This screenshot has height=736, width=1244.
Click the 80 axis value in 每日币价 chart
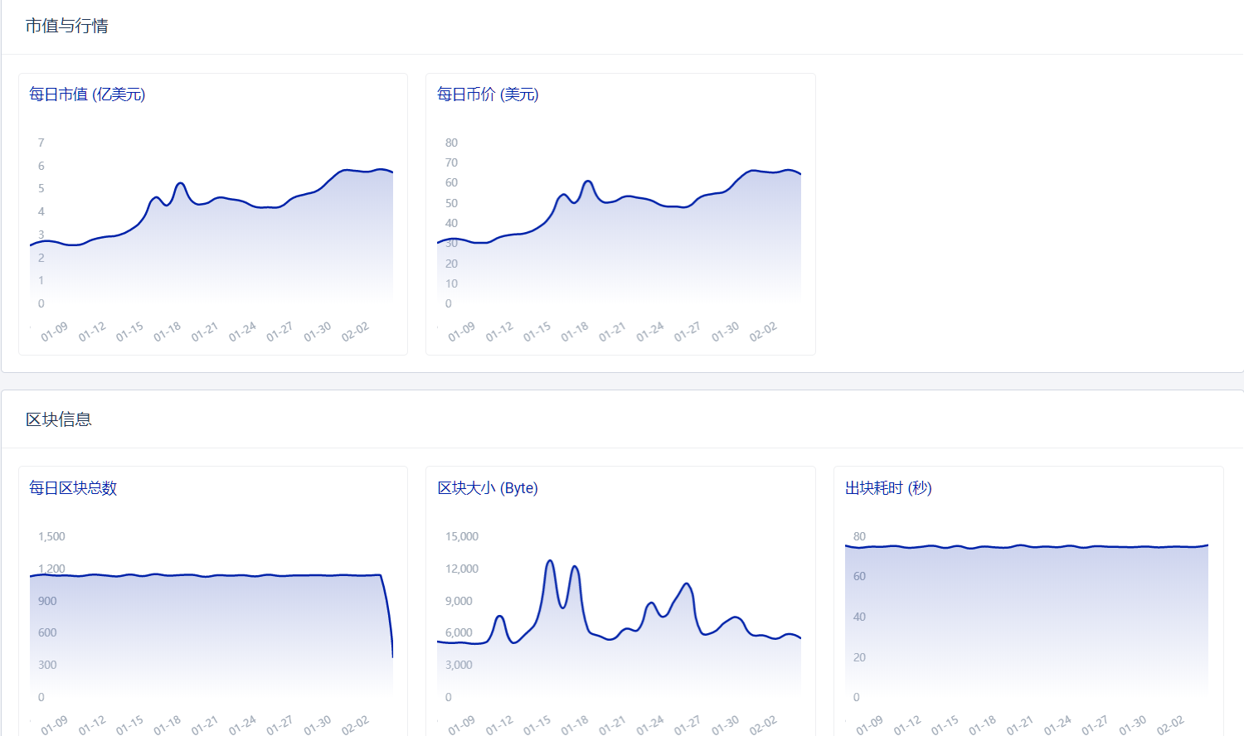tap(451, 143)
